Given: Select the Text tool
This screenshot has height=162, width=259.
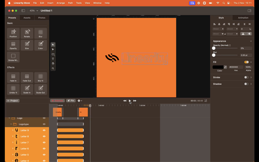Looking at the screenshot, I should coord(53,59).
